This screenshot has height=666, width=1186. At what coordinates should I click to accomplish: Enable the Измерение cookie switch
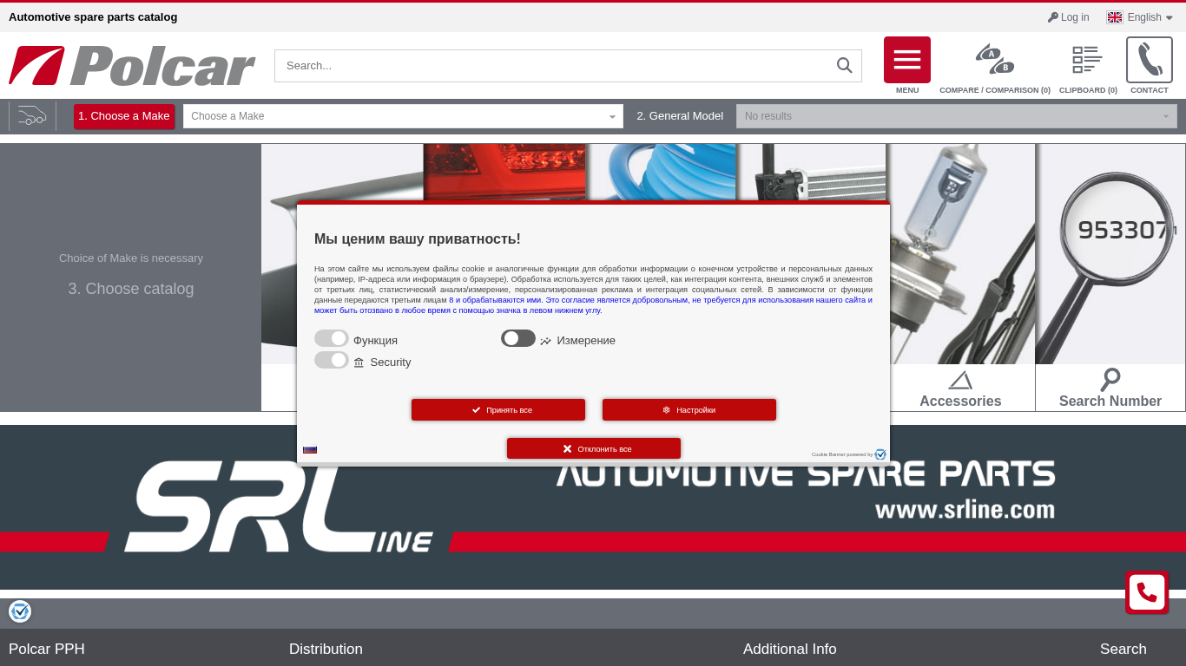coord(518,338)
